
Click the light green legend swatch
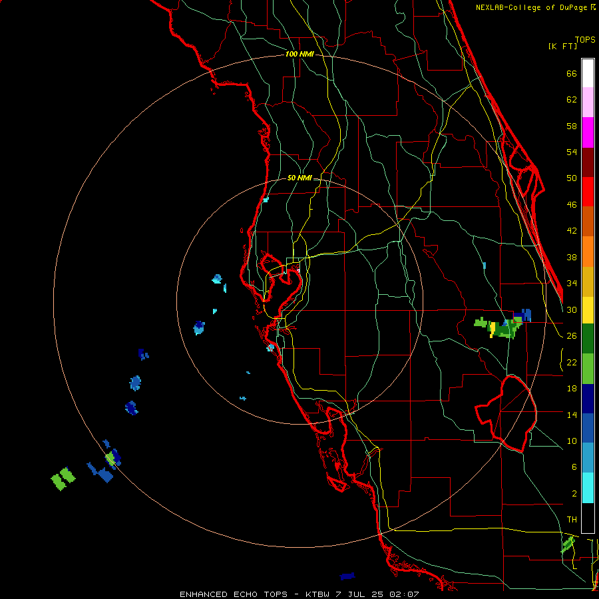point(588,369)
